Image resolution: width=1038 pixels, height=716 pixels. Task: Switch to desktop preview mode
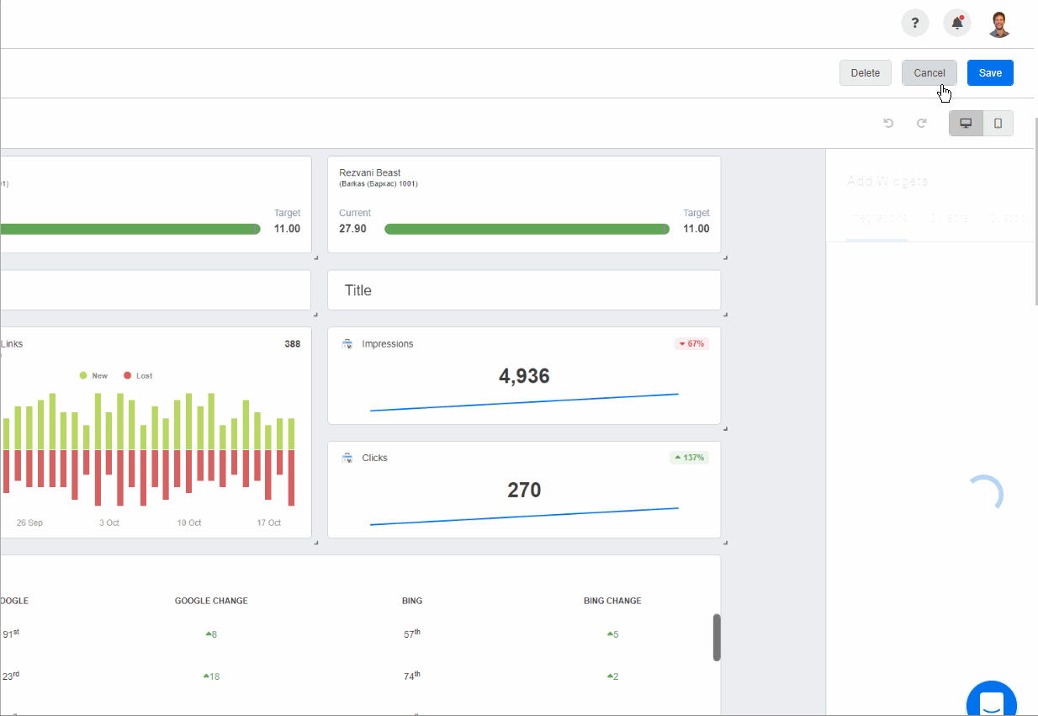point(966,124)
